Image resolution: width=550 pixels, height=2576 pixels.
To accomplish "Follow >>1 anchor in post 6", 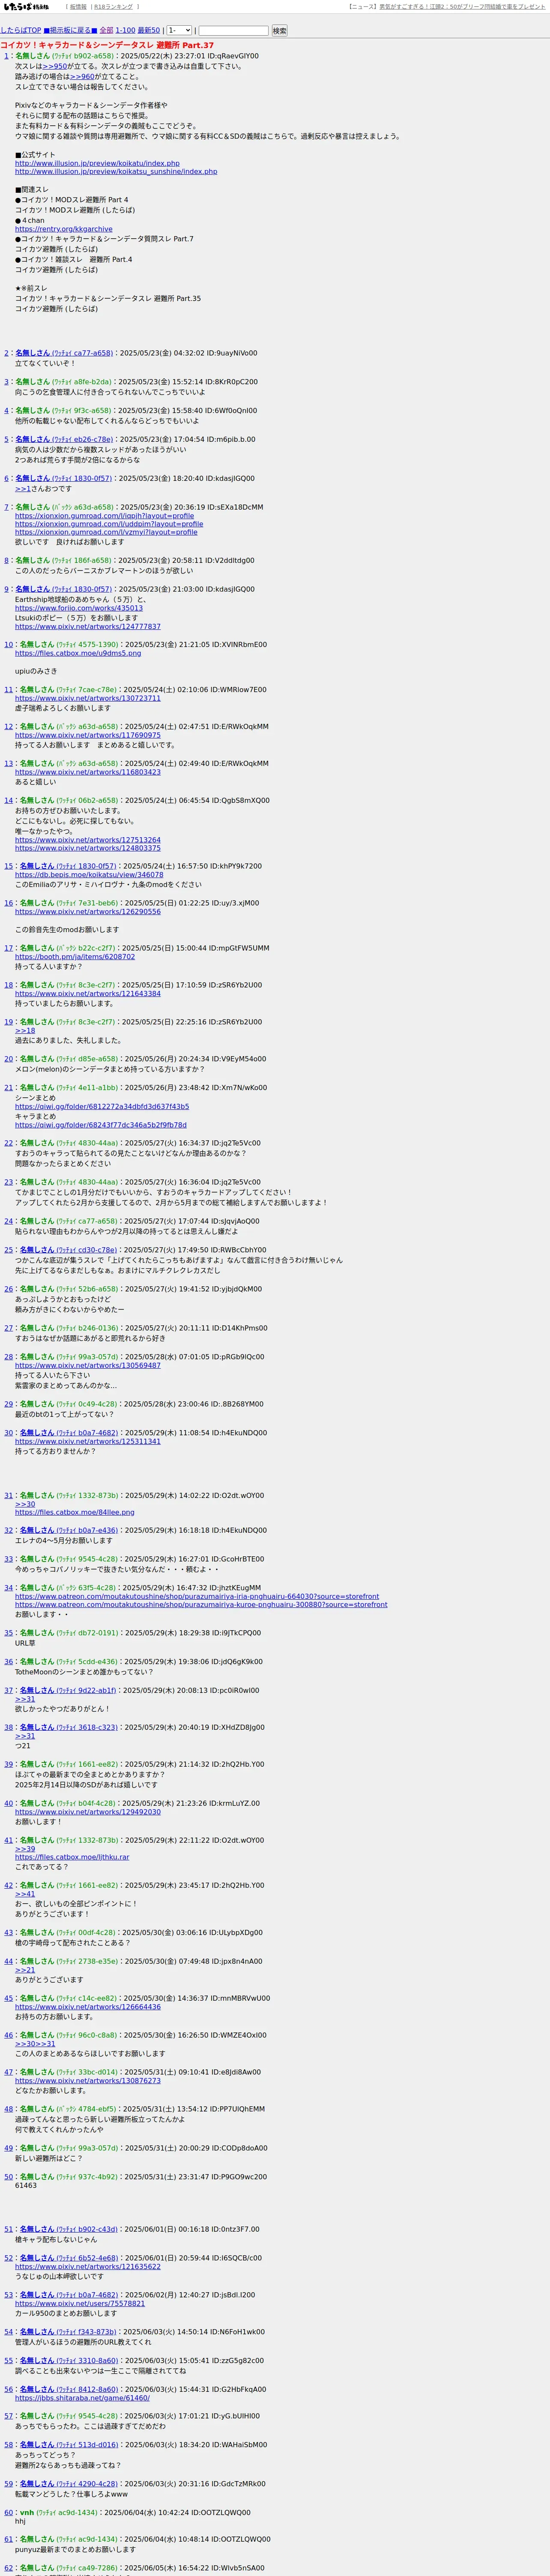I will pos(23,489).
